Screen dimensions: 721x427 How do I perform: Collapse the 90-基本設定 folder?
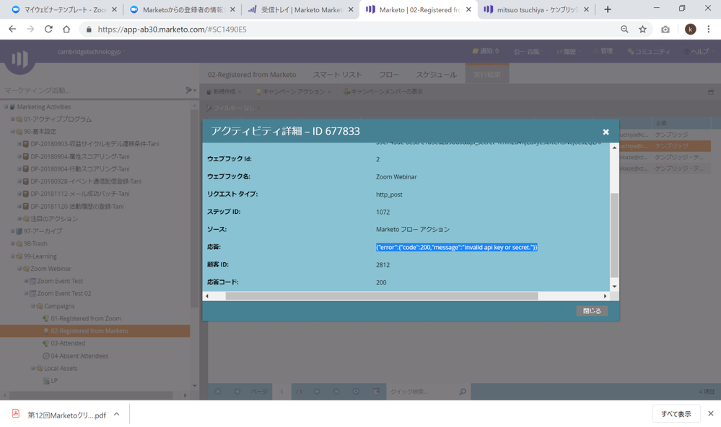tap(12, 132)
